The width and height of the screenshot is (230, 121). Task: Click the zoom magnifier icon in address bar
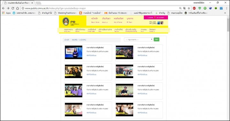(x=180, y=8)
